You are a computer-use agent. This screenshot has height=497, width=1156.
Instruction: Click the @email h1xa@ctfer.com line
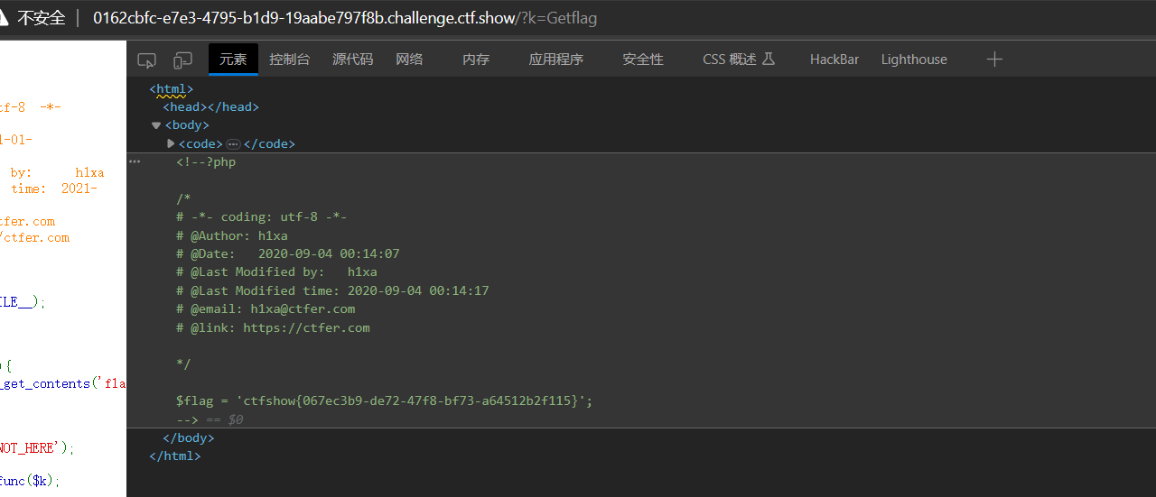click(x=266, y=308)
